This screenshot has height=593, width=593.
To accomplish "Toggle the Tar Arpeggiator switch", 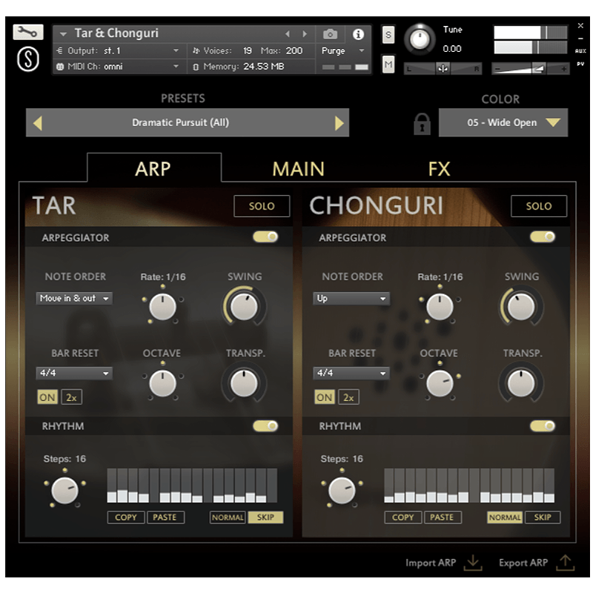I will [266, 237].
